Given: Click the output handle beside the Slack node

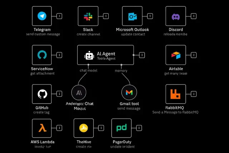Looking at the screenshot, I should pyautogui.click(x=106, y=16).
